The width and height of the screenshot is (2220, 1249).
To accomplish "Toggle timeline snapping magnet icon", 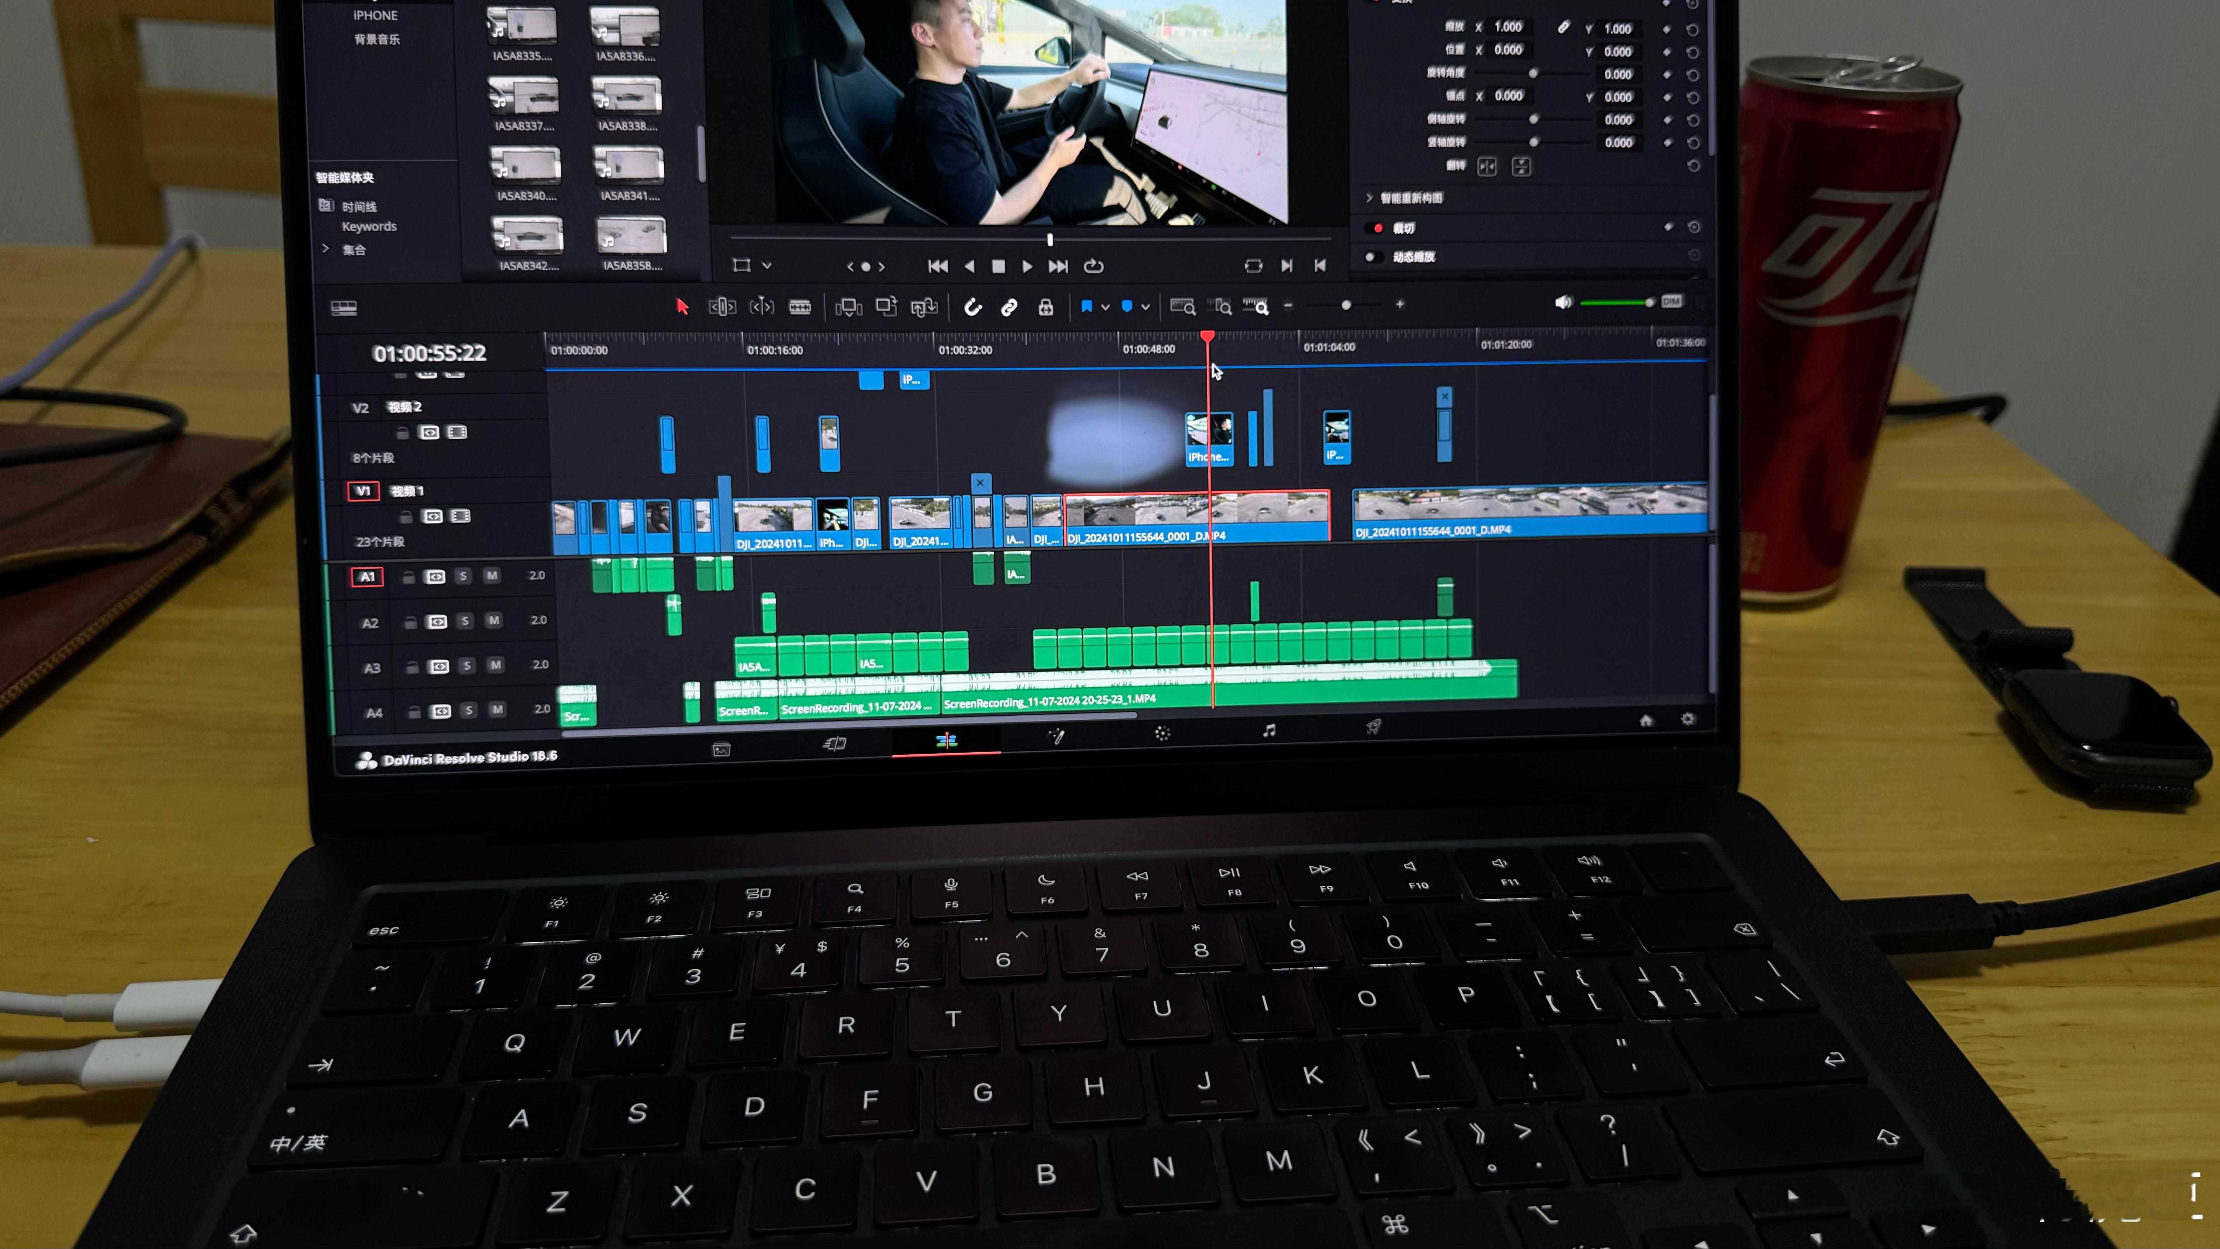I will pos(973,307).
